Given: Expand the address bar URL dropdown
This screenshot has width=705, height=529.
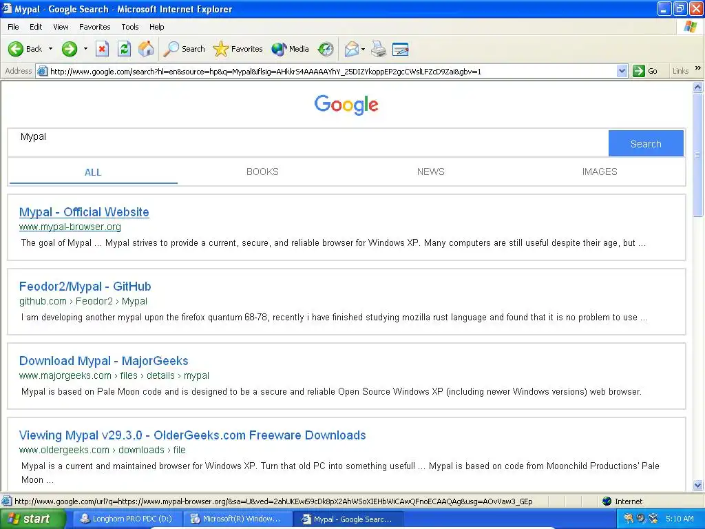Looking at the screenshot, I should click(622, 71).
